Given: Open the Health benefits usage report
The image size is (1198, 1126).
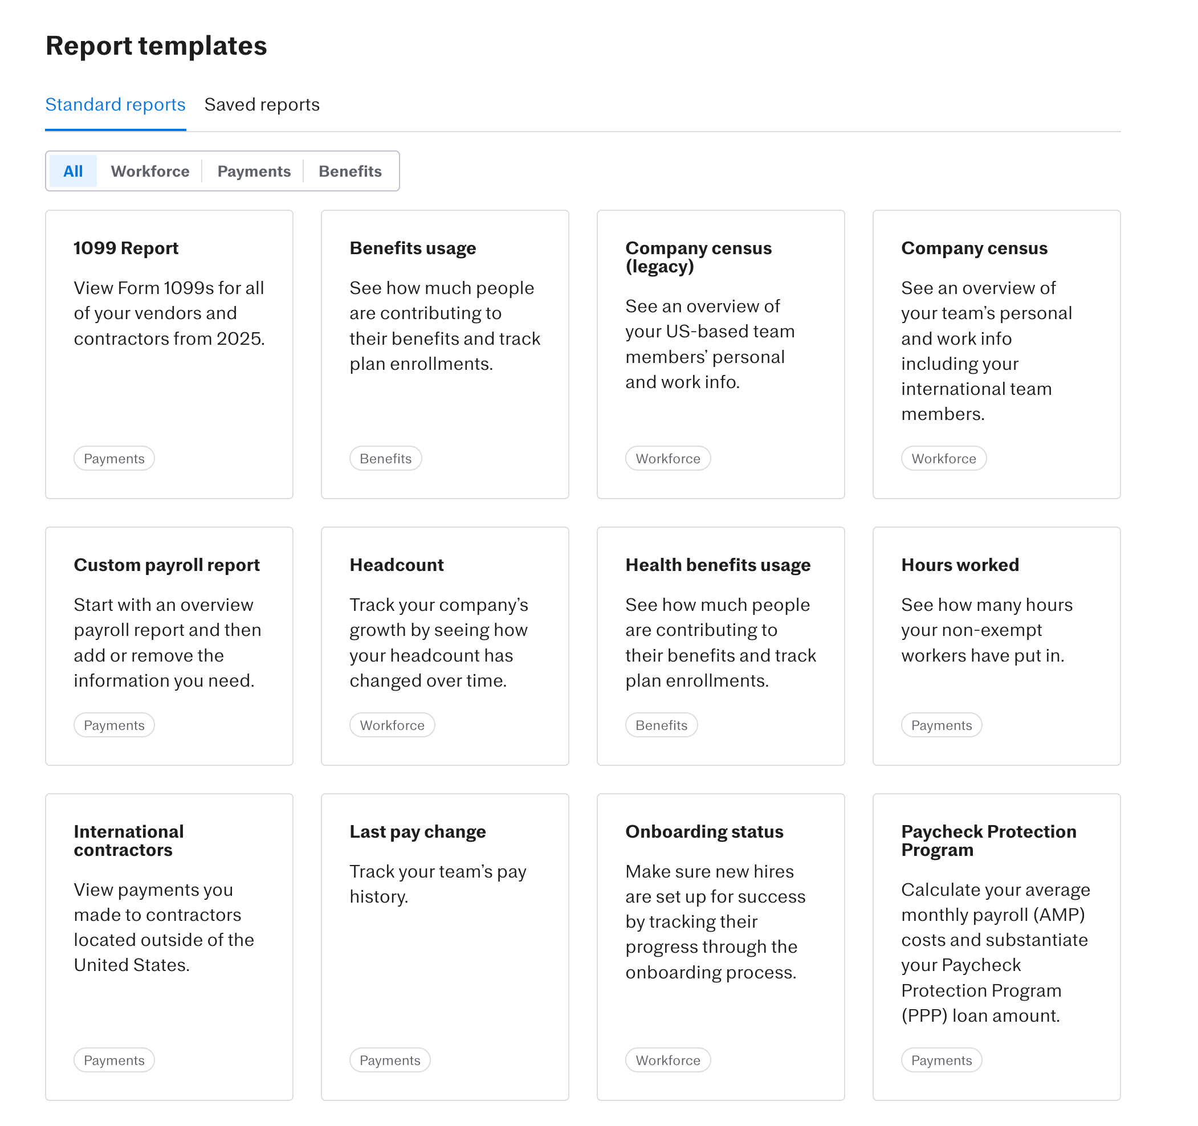Looking at the screenshot, I should (x=717, y=565).
